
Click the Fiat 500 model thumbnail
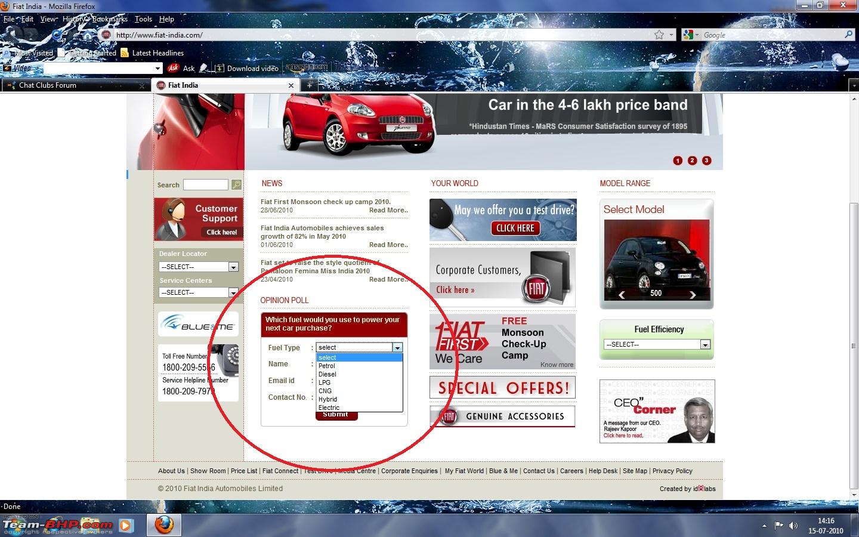[x=657, y=260]
